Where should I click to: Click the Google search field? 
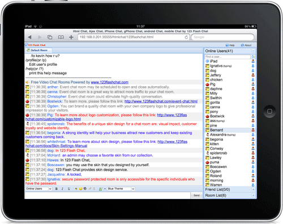pyautogui.click(x=222, y=37)
